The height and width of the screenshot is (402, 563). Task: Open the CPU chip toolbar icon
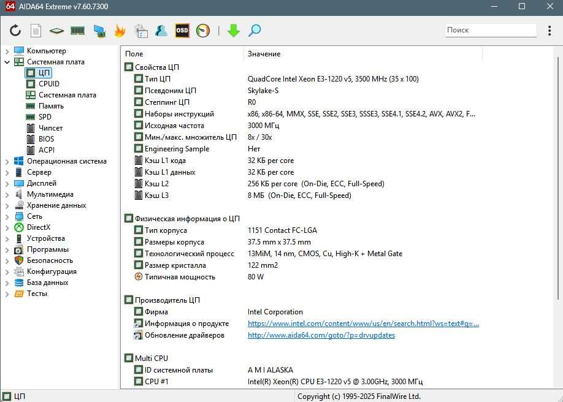pyautogui.click(x=56, y=31)
